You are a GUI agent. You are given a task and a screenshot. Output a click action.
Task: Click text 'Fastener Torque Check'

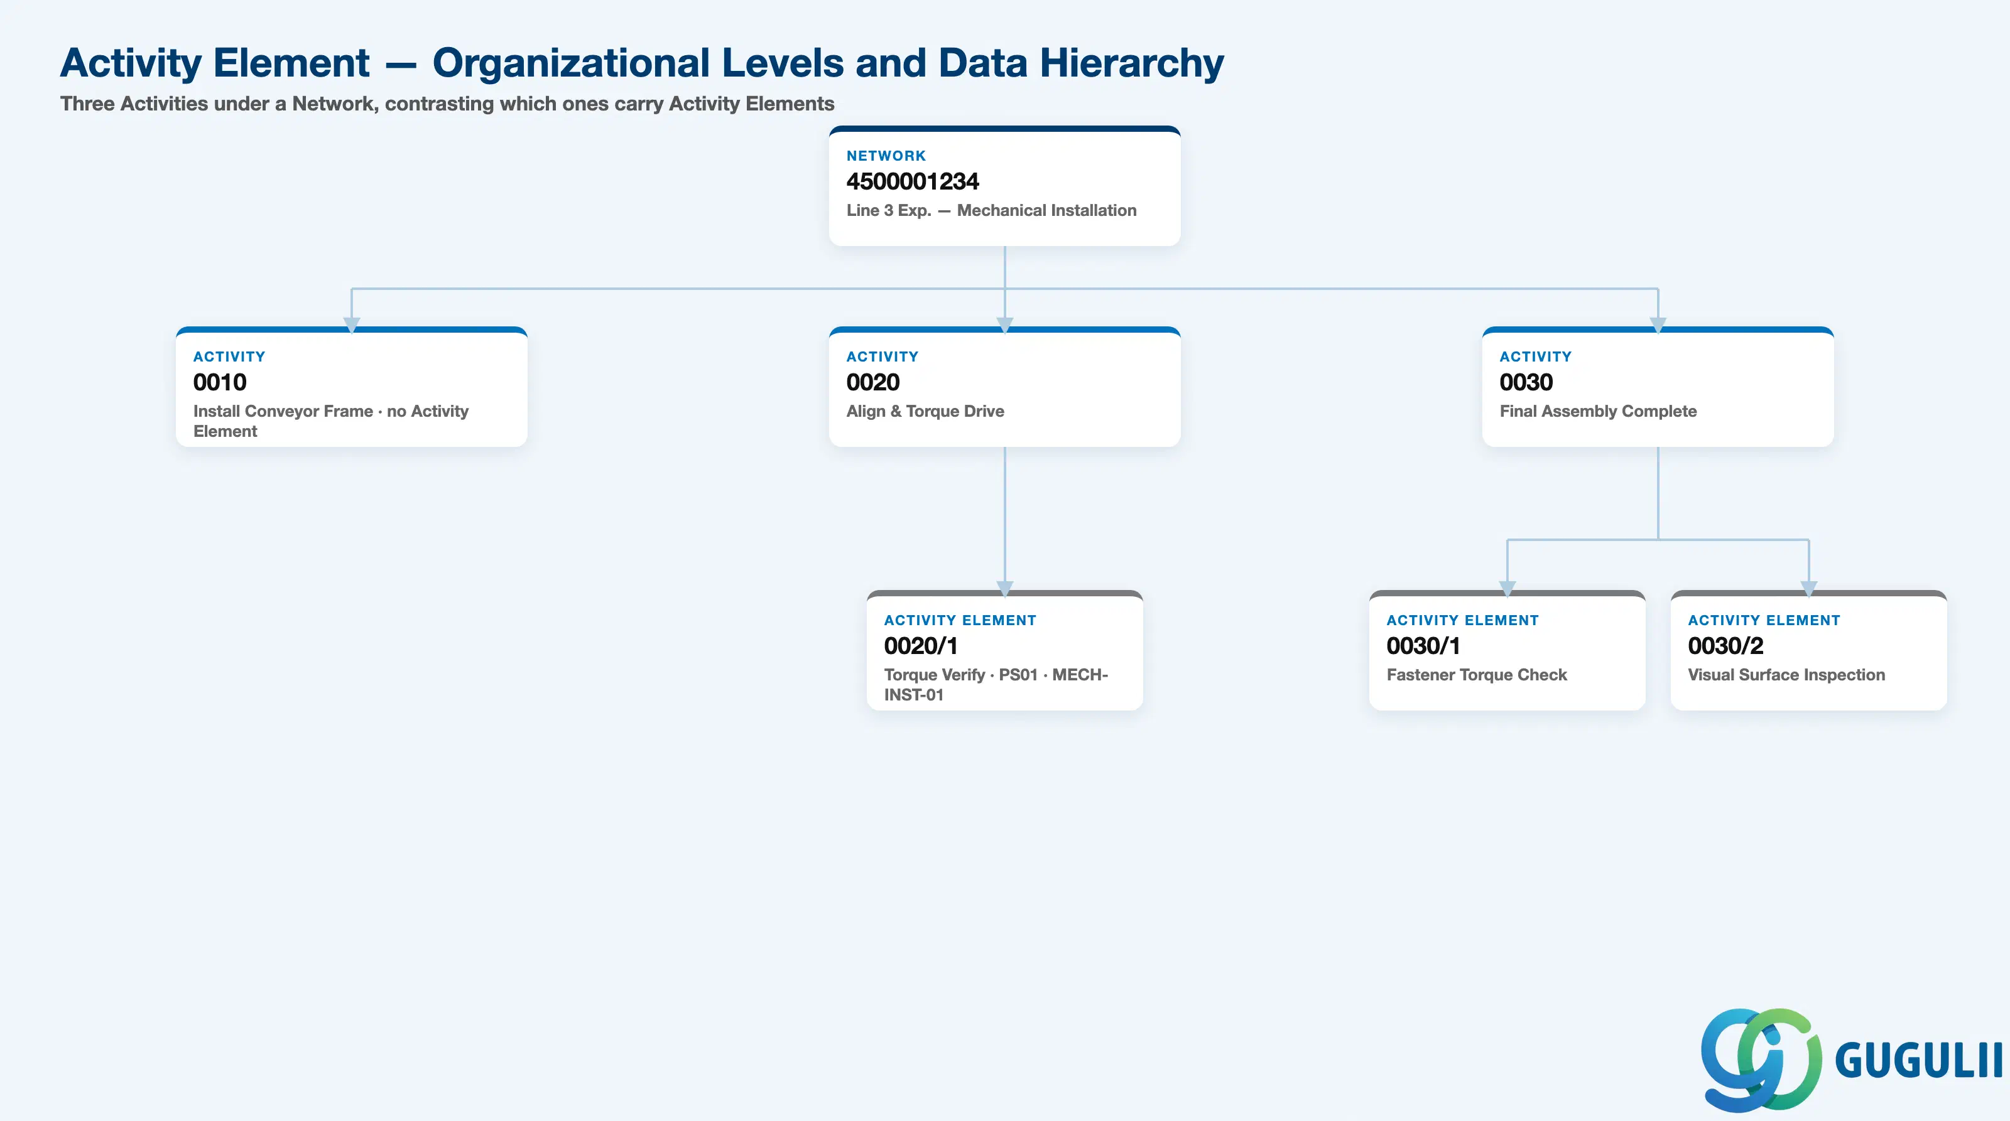click(1476, 675)
